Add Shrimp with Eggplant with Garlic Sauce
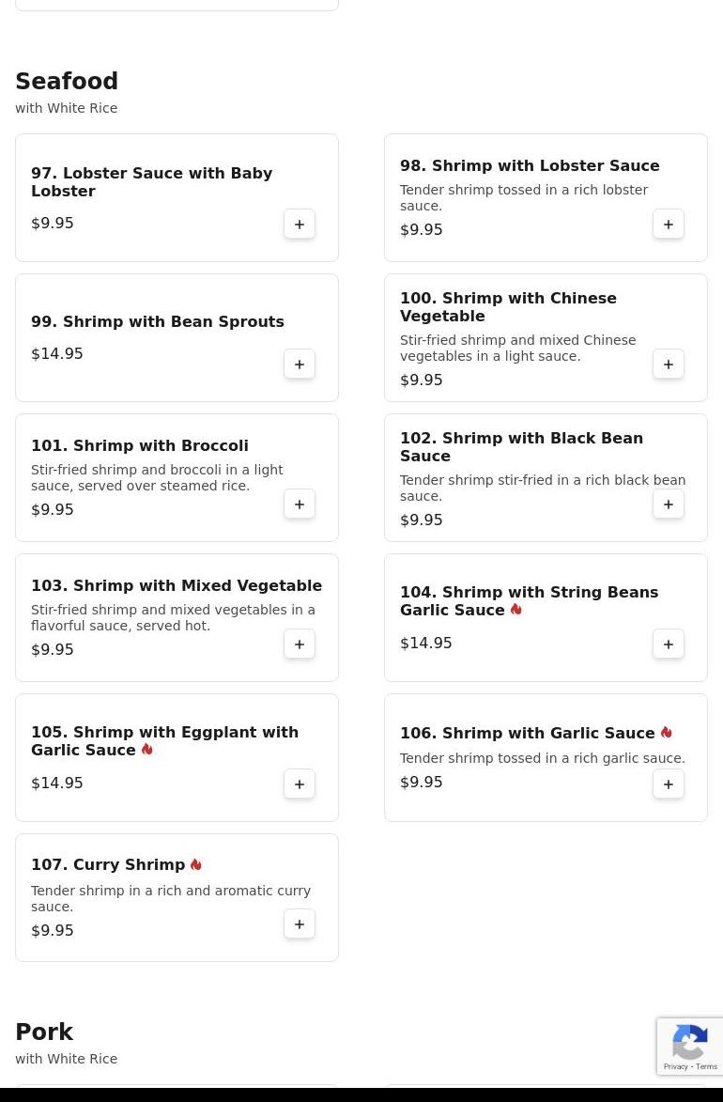The width and height of the screenshot is (723, 1102). (300, 784)
